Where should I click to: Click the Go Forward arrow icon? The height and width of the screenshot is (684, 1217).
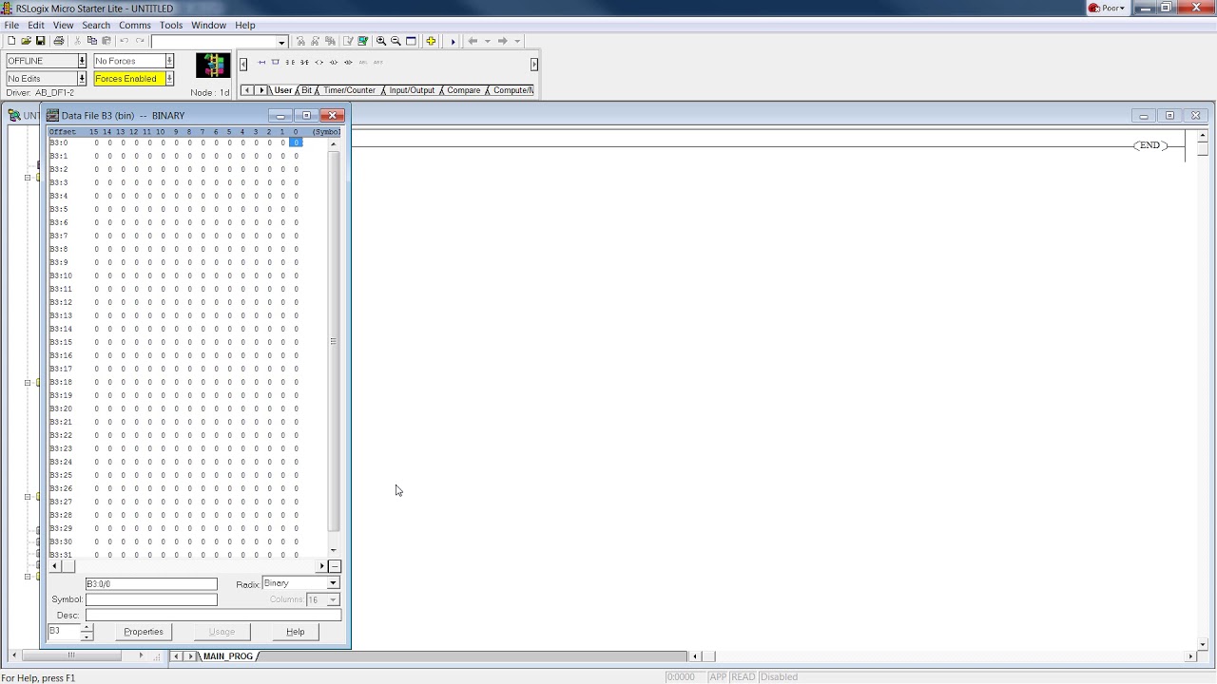(x=502, y=41)
